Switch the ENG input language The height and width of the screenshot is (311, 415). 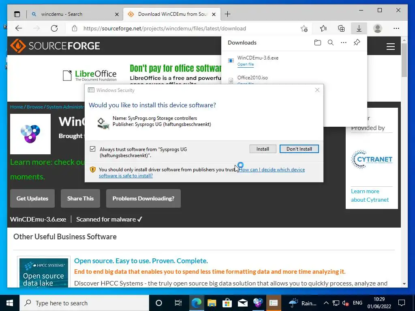point(357,303)
